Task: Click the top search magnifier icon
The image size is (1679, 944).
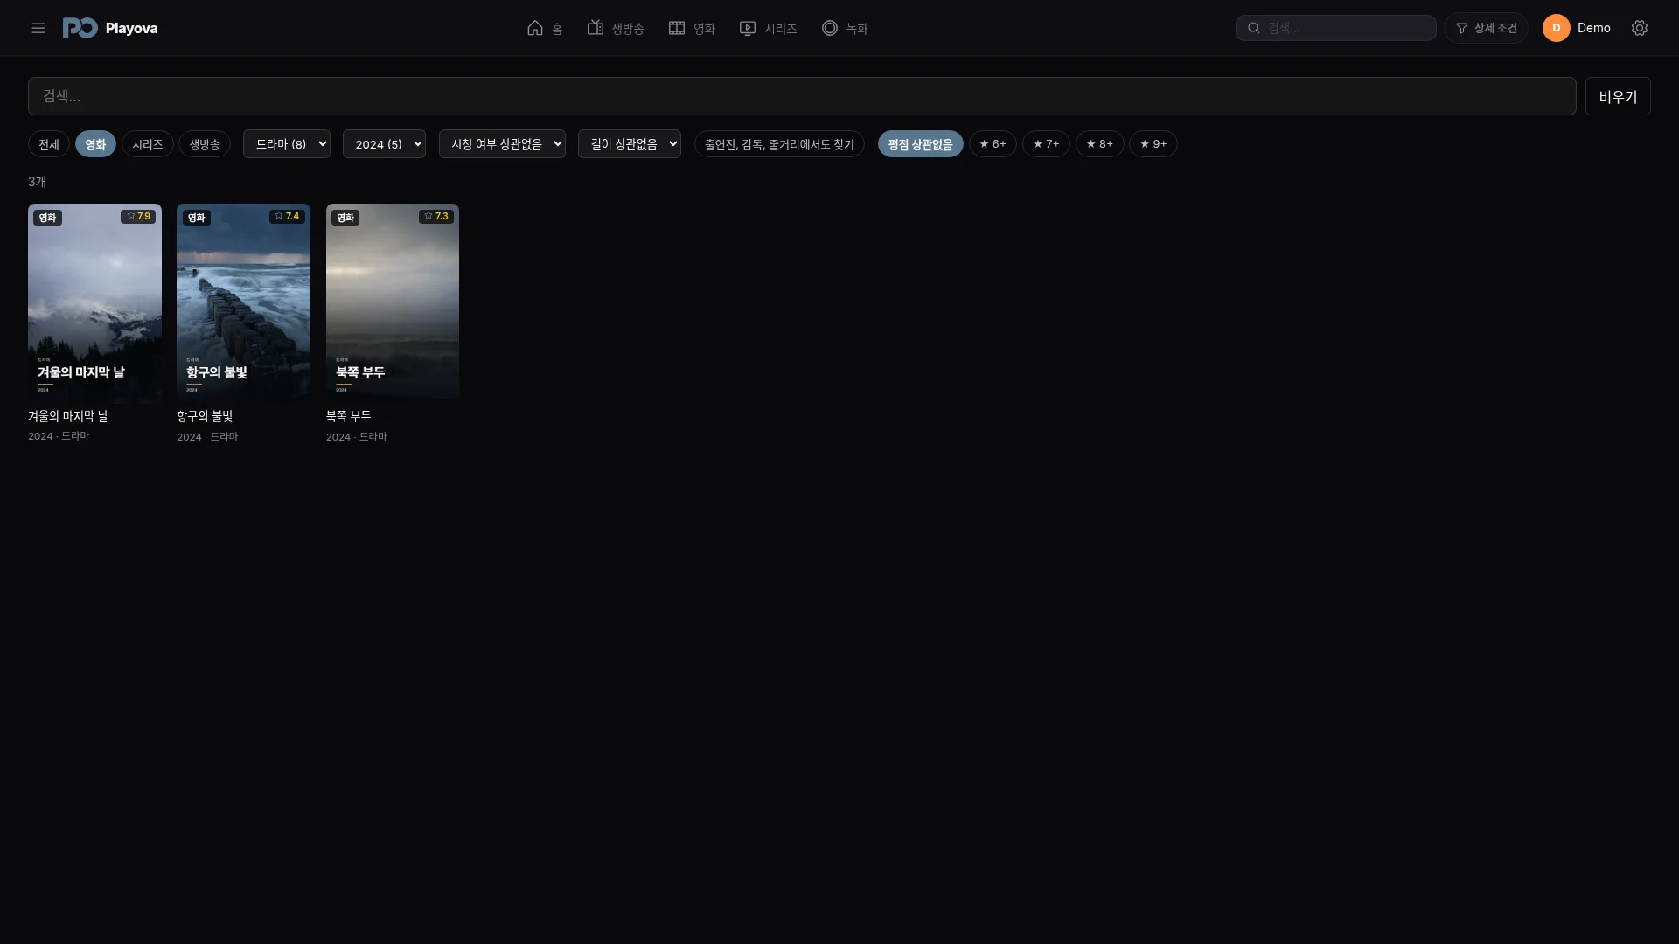Action: pyautogui.click(x=1253, y=28)
